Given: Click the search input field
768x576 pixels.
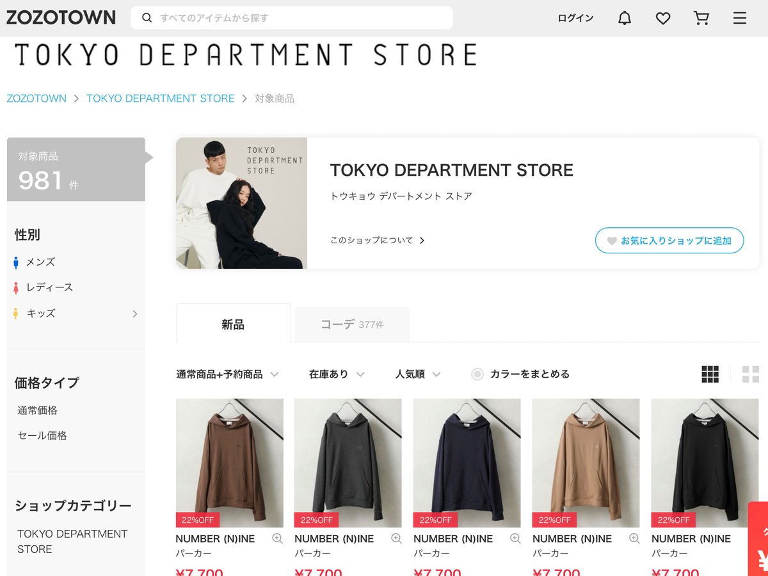Looking at the screenshot, I should point(292,18).
